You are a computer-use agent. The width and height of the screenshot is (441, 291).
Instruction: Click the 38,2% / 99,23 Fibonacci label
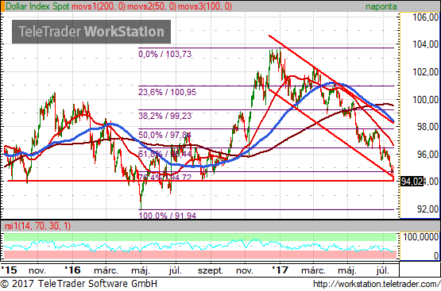pyautogui.click(x=164, y=116)
